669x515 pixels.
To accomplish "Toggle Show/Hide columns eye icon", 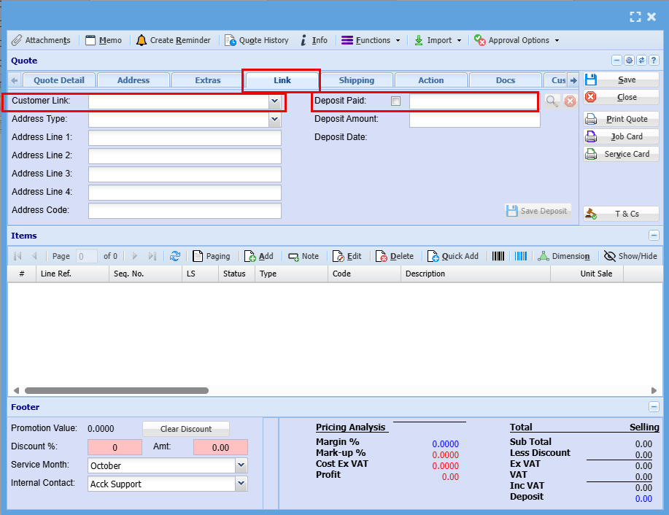I will (609, 256).
